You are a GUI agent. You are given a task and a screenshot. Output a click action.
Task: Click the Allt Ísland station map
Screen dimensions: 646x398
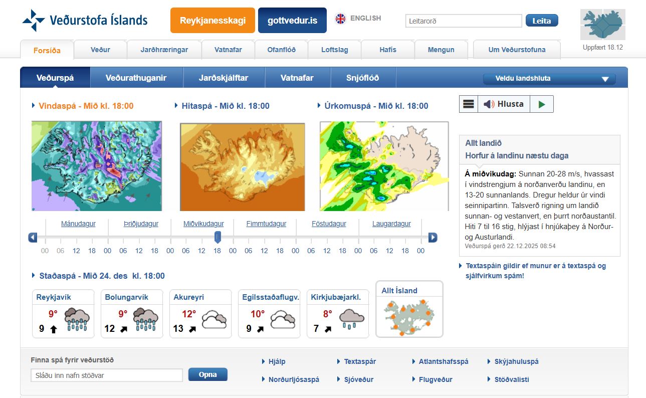(409, 316)
